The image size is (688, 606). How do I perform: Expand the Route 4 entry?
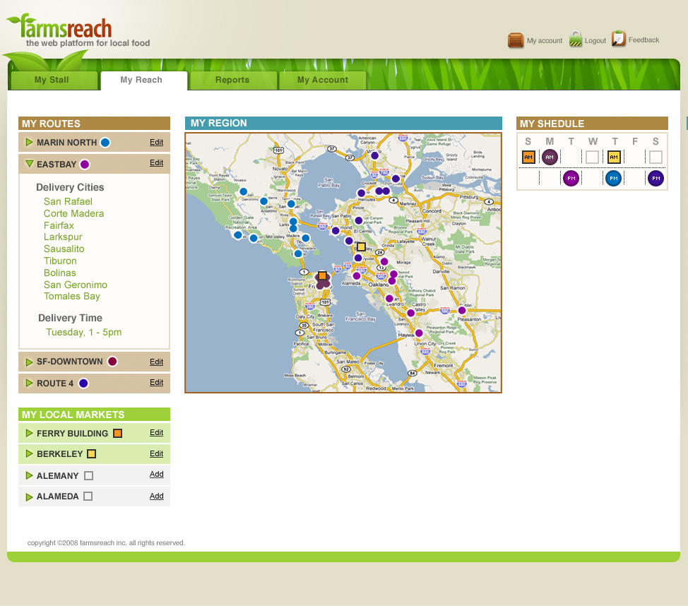[29, 383]
